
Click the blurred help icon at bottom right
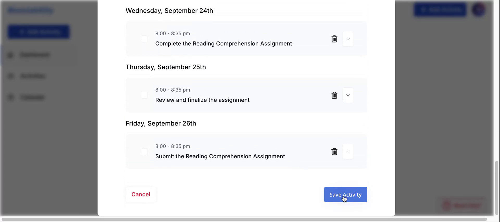tap(447, 205)
